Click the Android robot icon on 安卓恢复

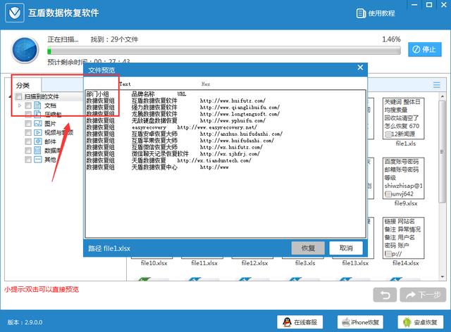point(407,322)
